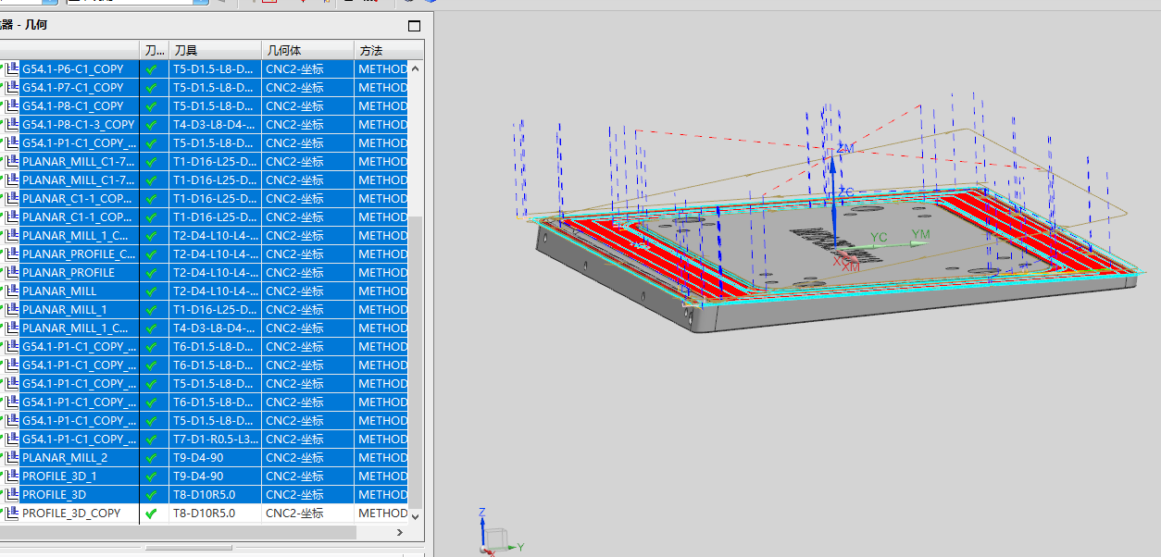The image size is (1161, 557).
Task: Click the green toolpath checkmark for PROFILE_3D_1
Action: point(152,476)
